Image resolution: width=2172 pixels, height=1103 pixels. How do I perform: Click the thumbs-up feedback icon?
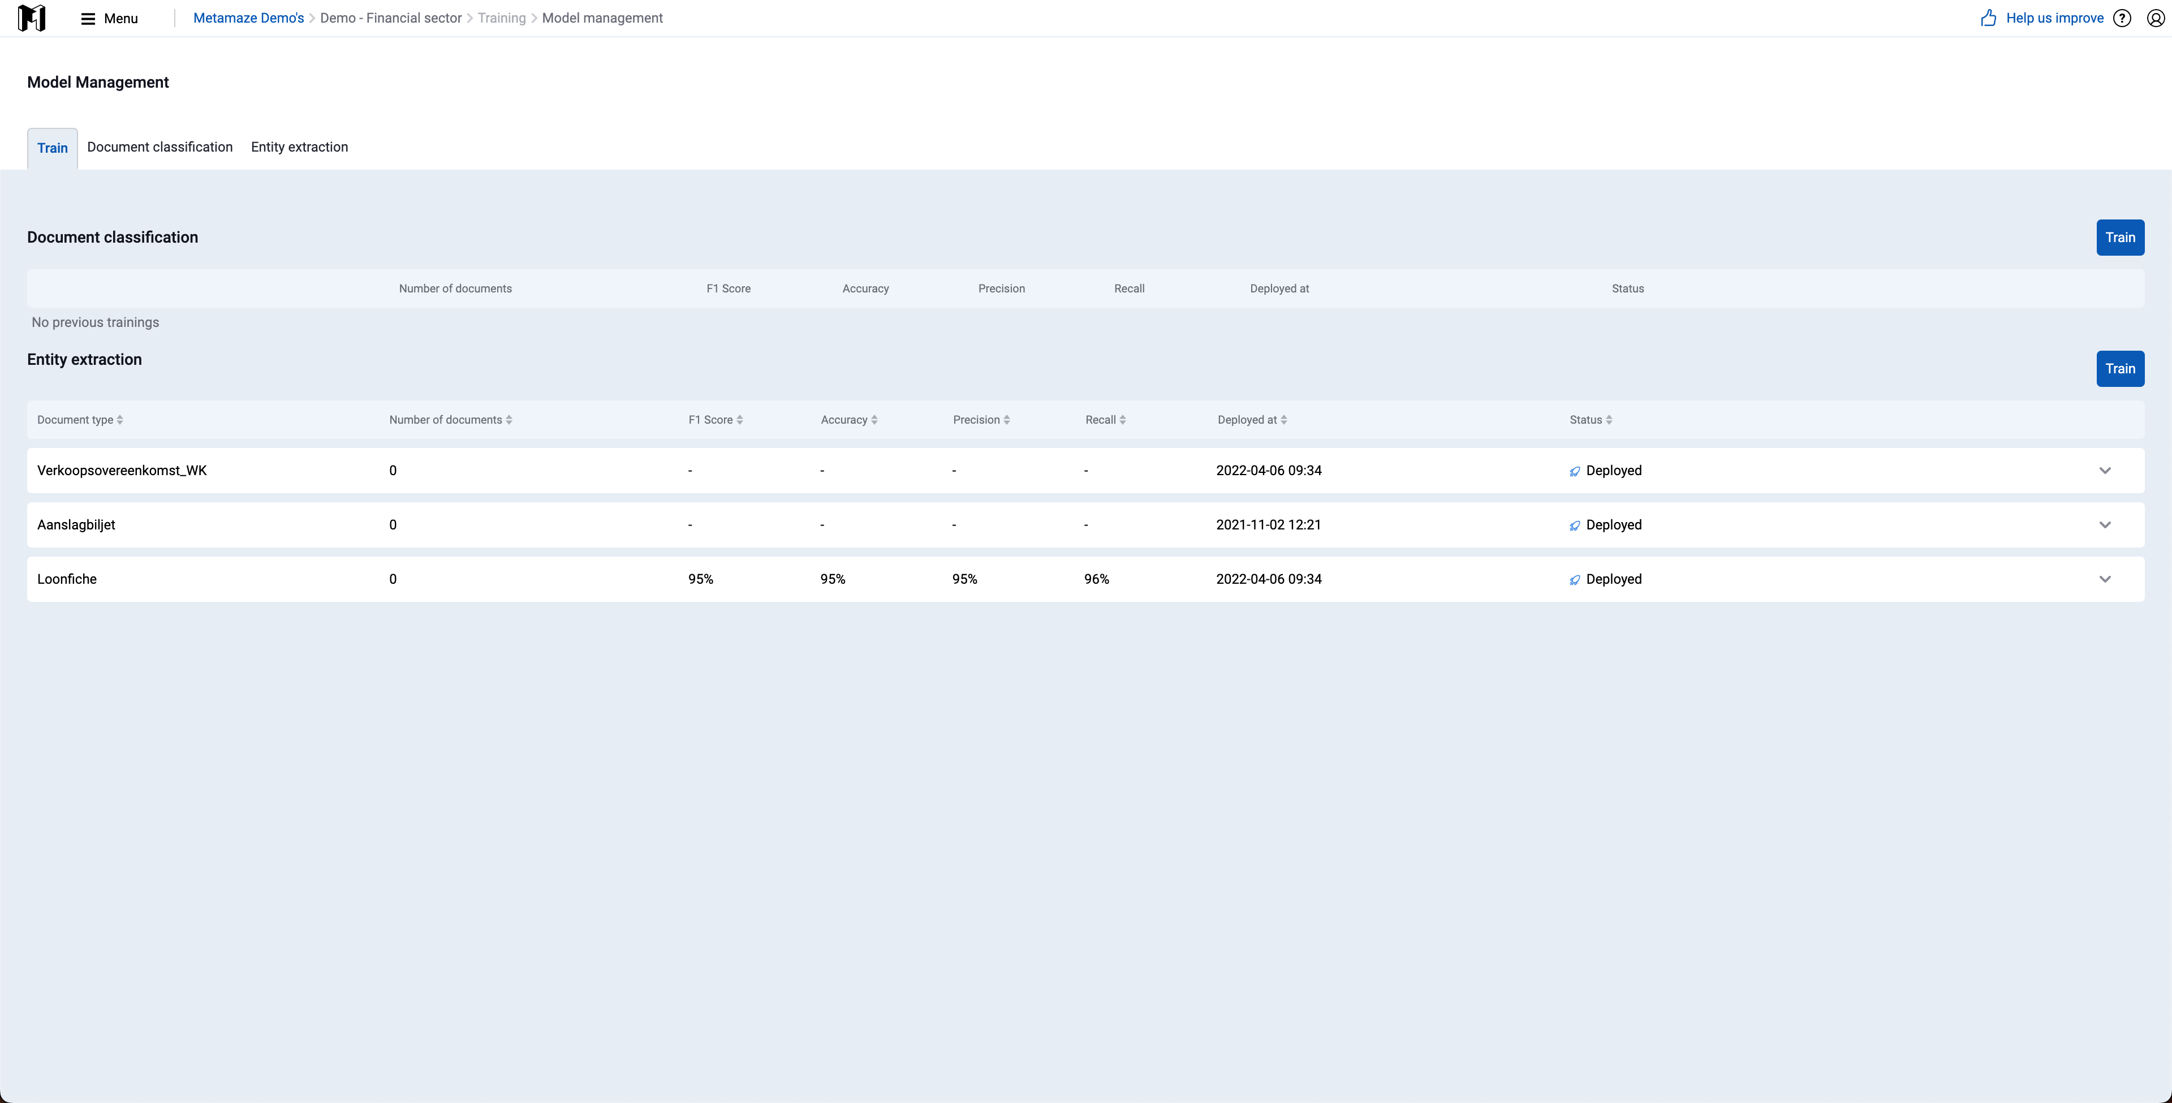click(1988, 18)
